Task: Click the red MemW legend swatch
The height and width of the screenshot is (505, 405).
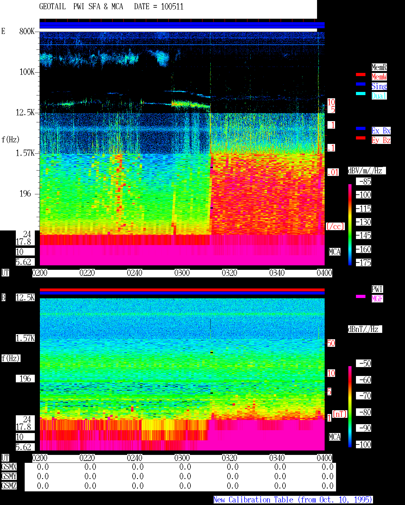Action: click(x=361, y=74)
